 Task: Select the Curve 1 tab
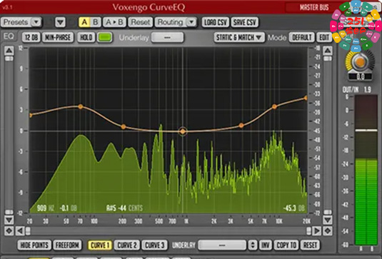[x=100, y=245]
